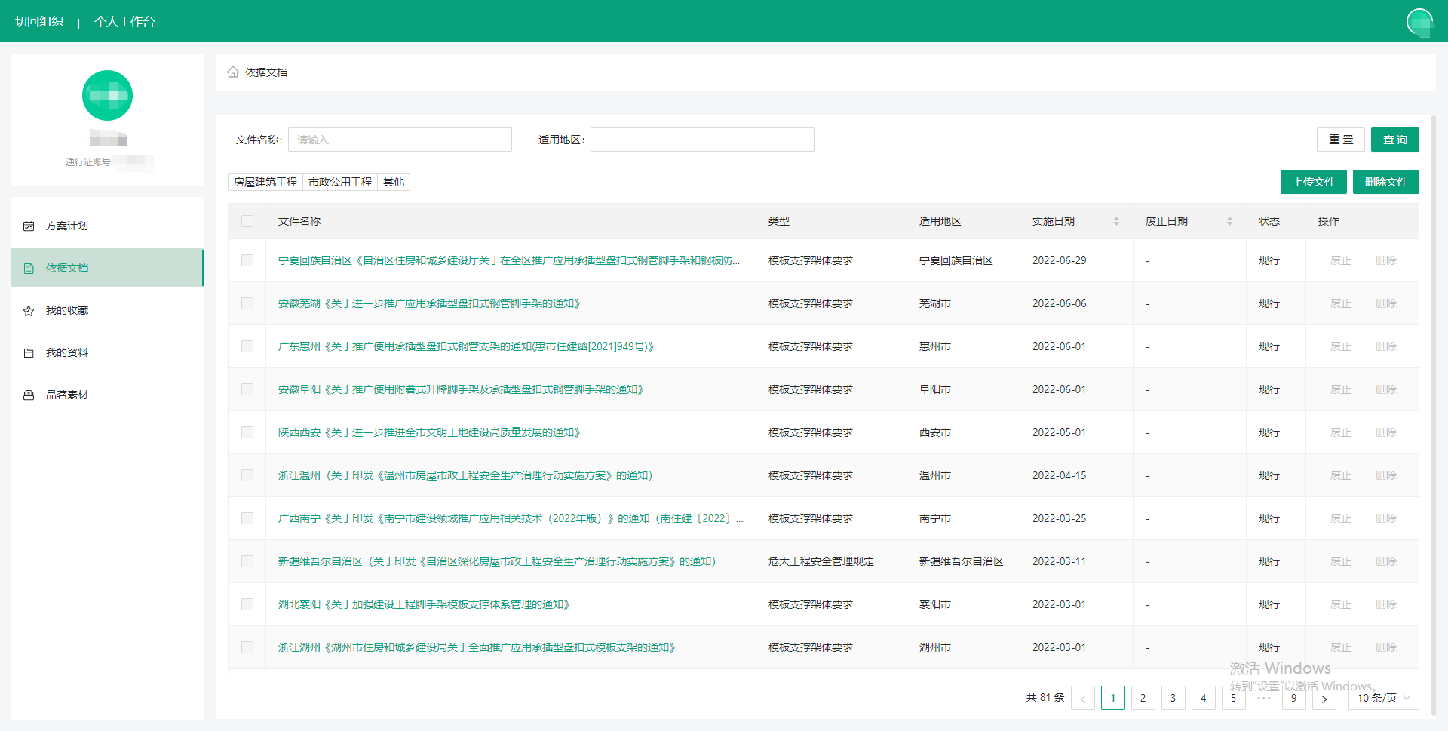Click the 依据文档 breadcrumb text
1448x731 pixels.
click(x=266, y=72)
